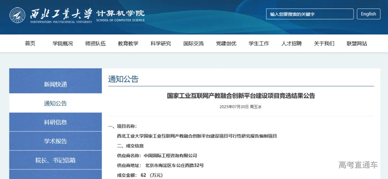Focus the keyword search input field
Screen dimensions: 388x179
click(x=310, y=14)
